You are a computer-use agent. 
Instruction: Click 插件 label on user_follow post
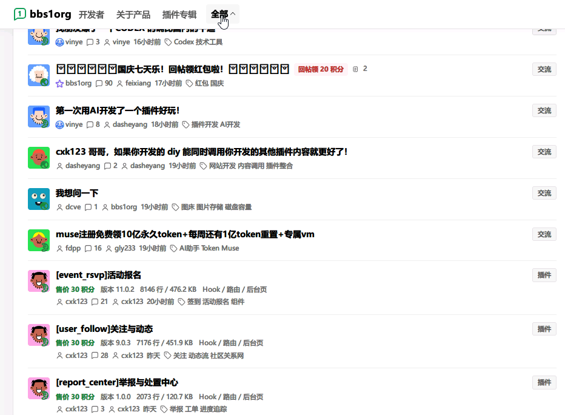pos(544,329)
